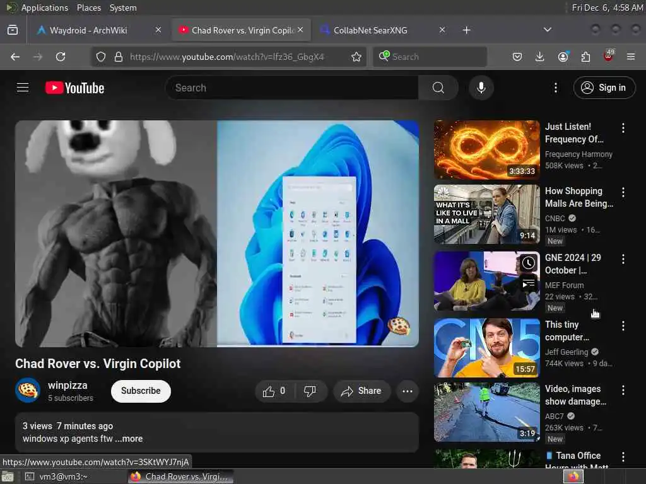Open tracking protection shield info
Viewport: 646px width, 484px height.
point(100,57)
